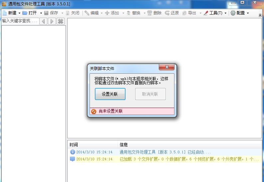The width and height of the screenshot is (264, 182).
Task: Click the 还原 (Restore) toolbar icon
Action: coord(167,13)
